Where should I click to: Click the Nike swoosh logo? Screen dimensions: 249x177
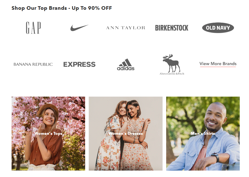pyautogui.click(x=79, y=28)
